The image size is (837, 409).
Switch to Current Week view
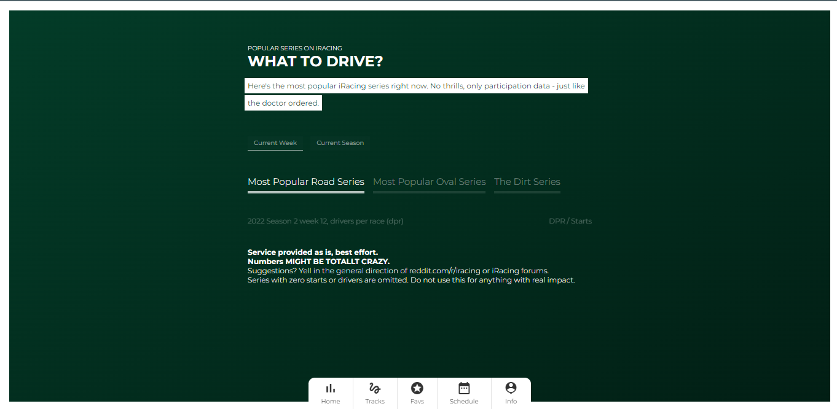tap(275, 143)
